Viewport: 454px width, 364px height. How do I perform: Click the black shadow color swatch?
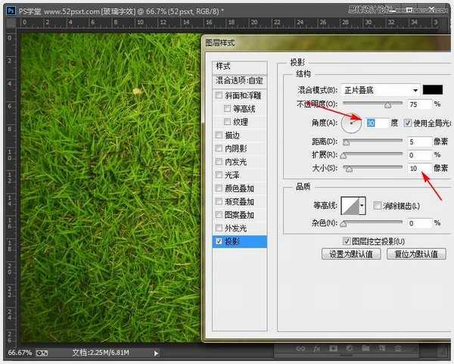pos(433,89)
